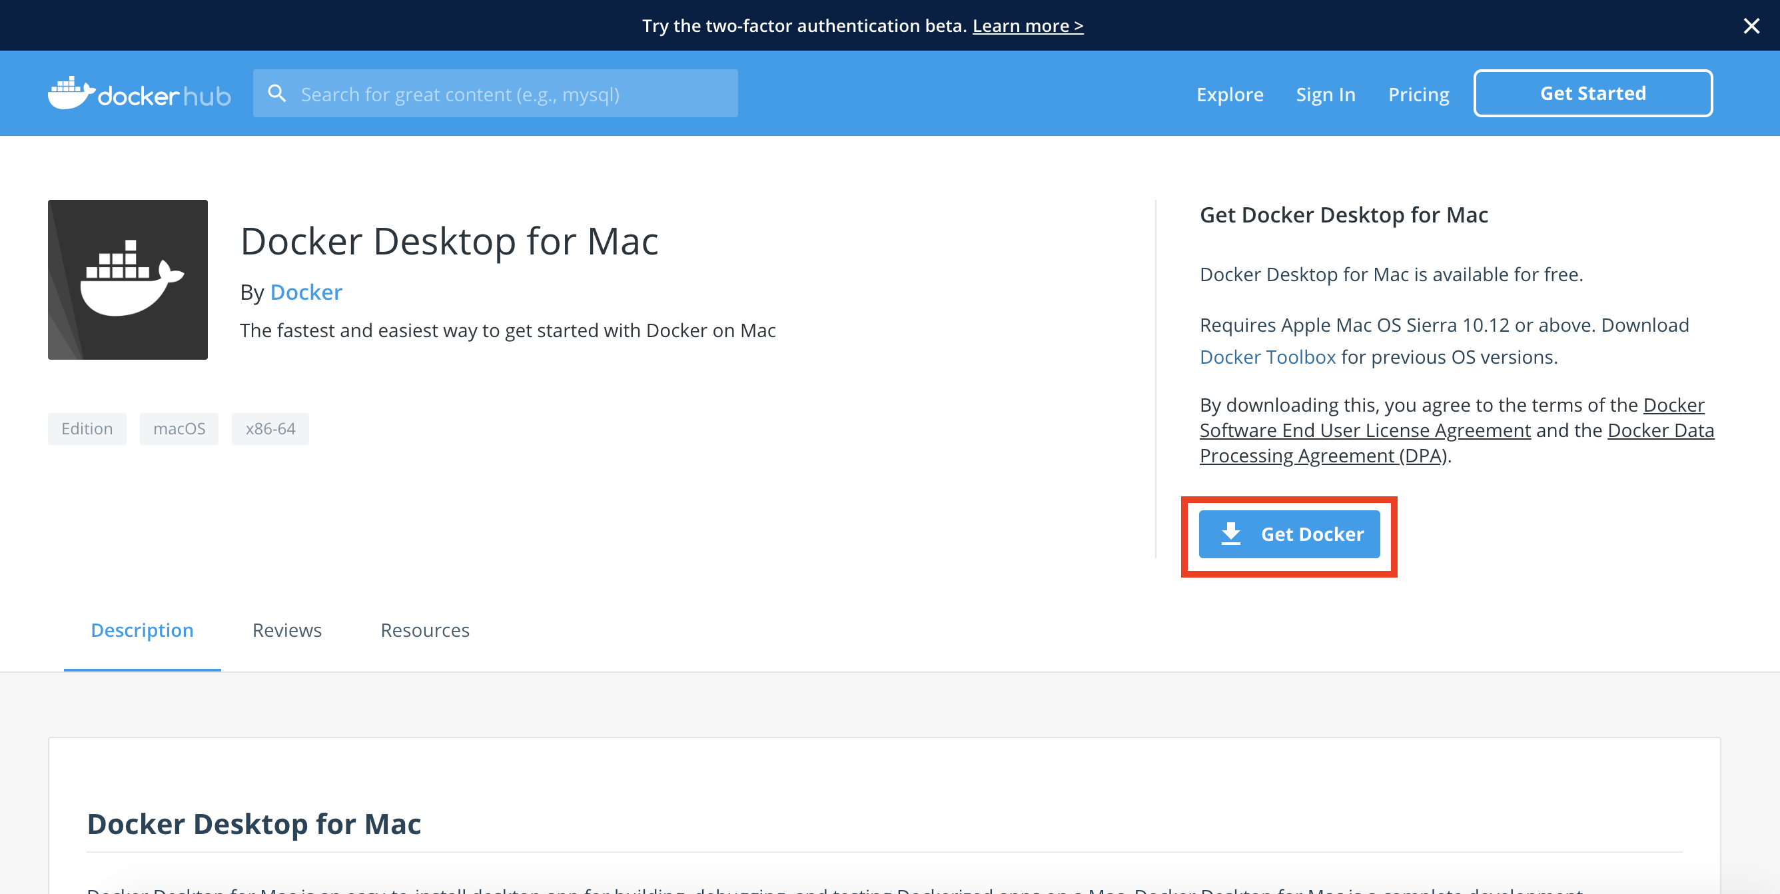Dismiss the two-factor banner with X
This screenshot has height=894, width=1780.
(x=1751, y=25)
